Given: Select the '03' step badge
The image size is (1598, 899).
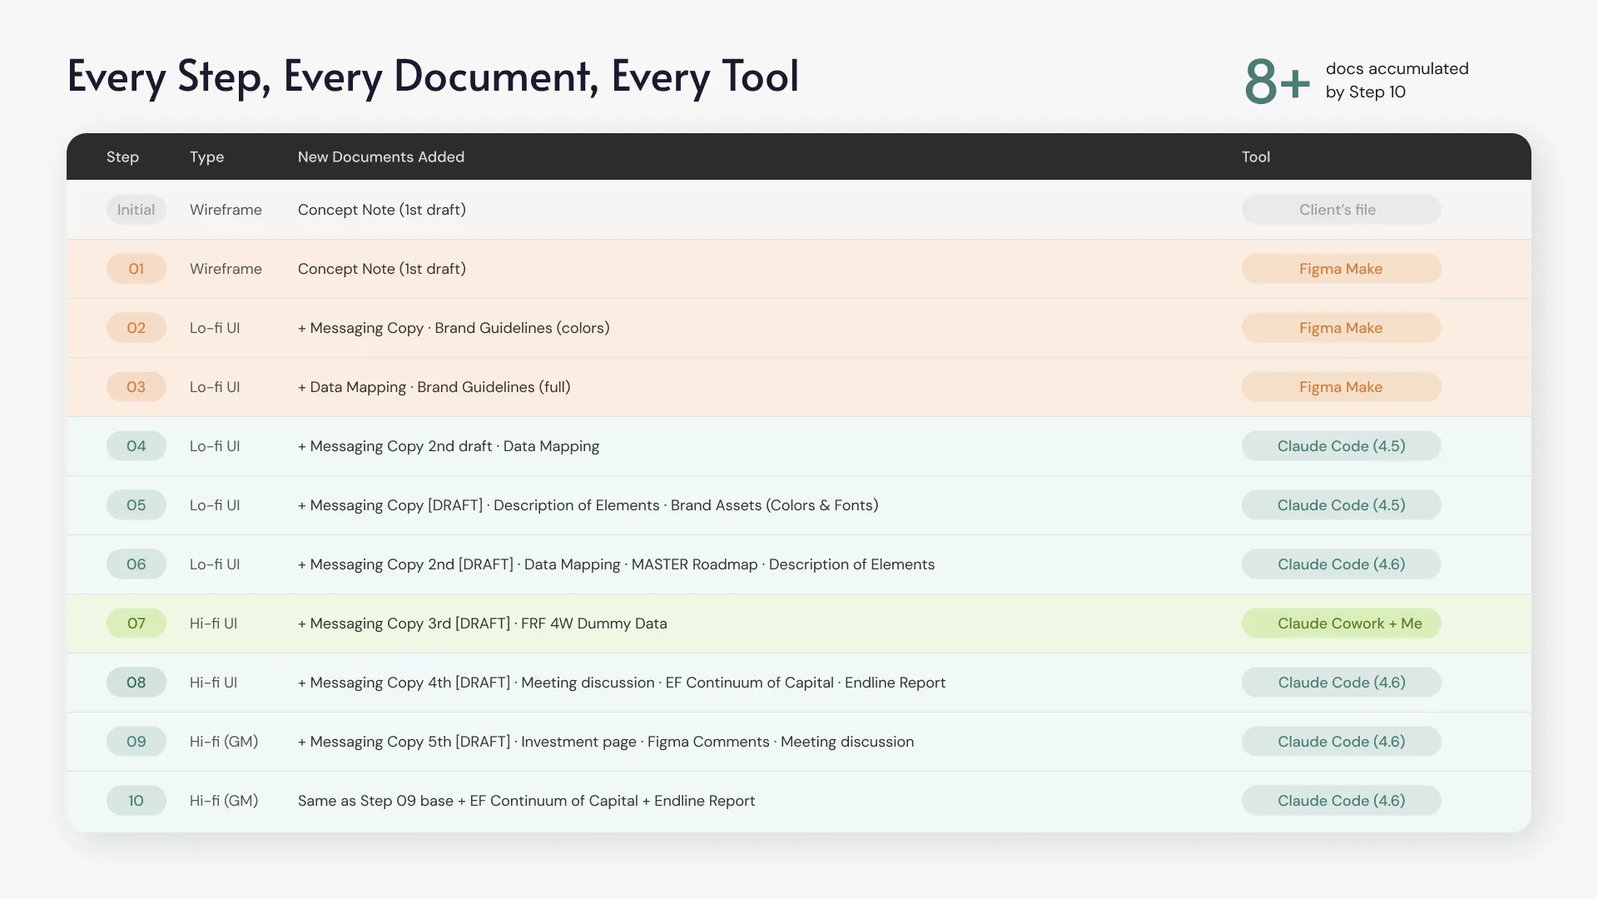Looking at the screenshot, I should point(136,387).
